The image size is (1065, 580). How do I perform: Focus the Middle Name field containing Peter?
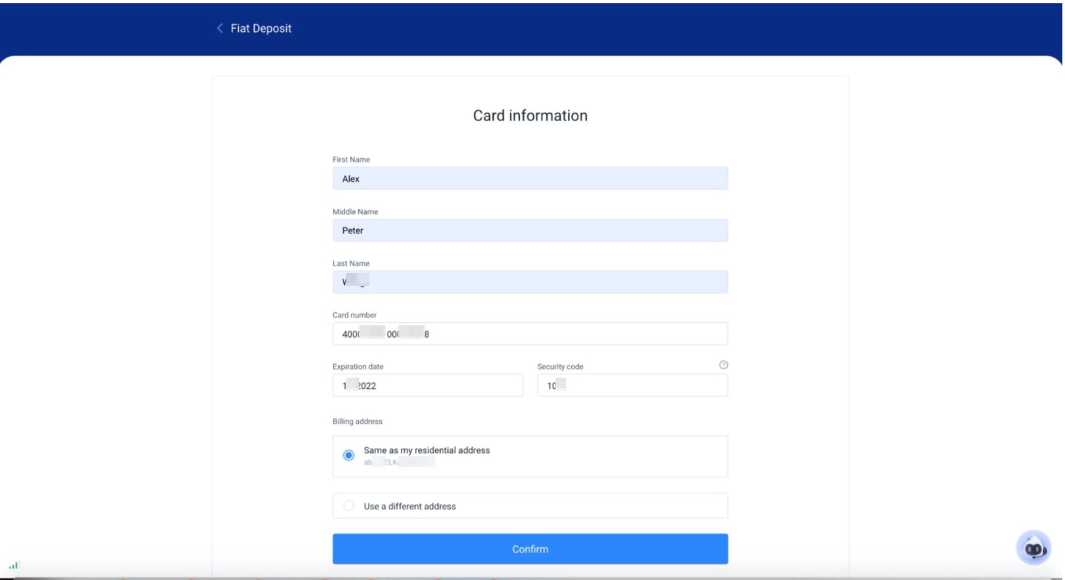point(529,230)
